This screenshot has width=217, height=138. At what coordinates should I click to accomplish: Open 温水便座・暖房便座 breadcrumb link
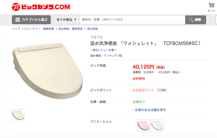(x=71, y=29)
